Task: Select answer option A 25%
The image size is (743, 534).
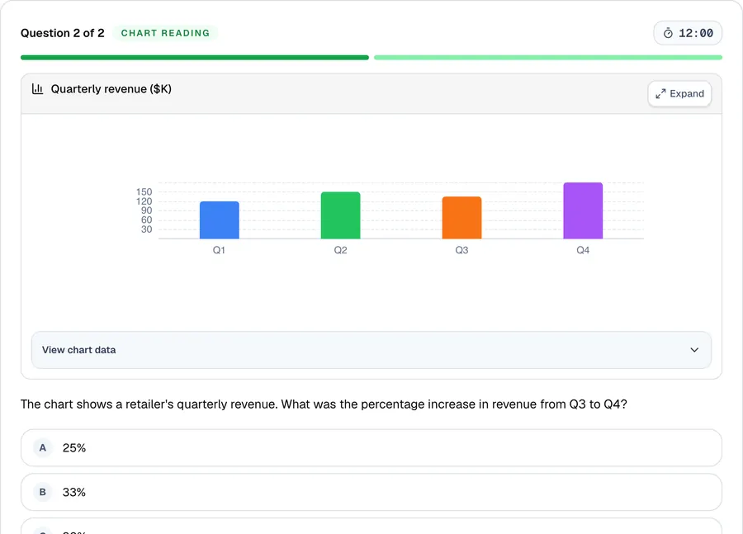Action: coord(371,448)
